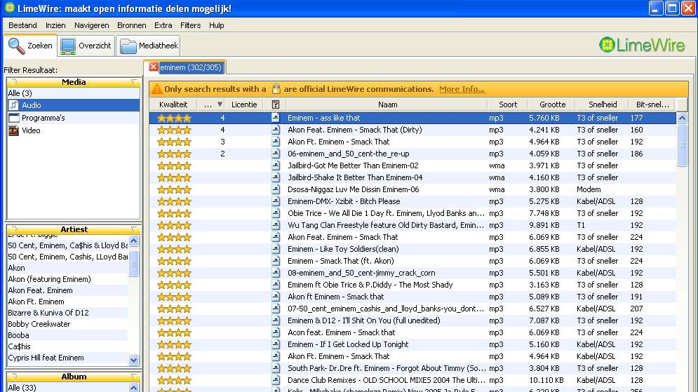Select Acon feat. Eminem - Smack that row
Image resolution: width=698 pixels, height=392 pixels.
tap(412, 332)
